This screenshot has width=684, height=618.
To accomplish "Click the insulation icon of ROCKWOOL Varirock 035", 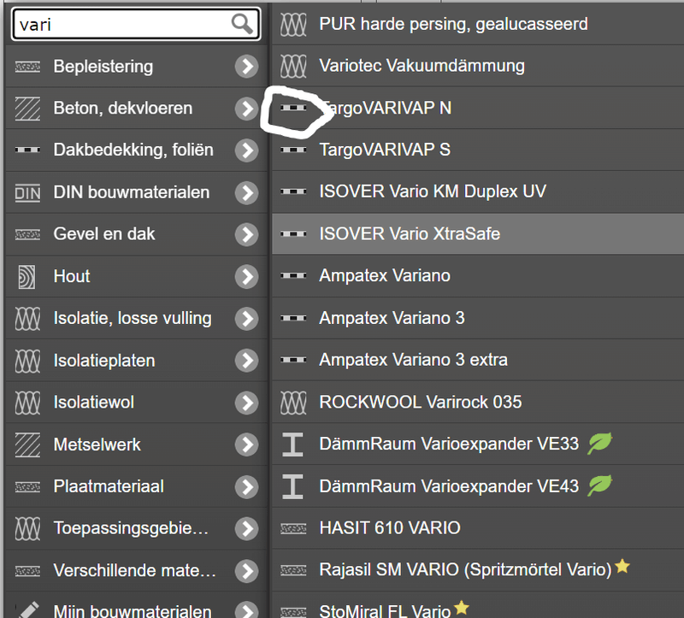I will (x=293, y=402).
